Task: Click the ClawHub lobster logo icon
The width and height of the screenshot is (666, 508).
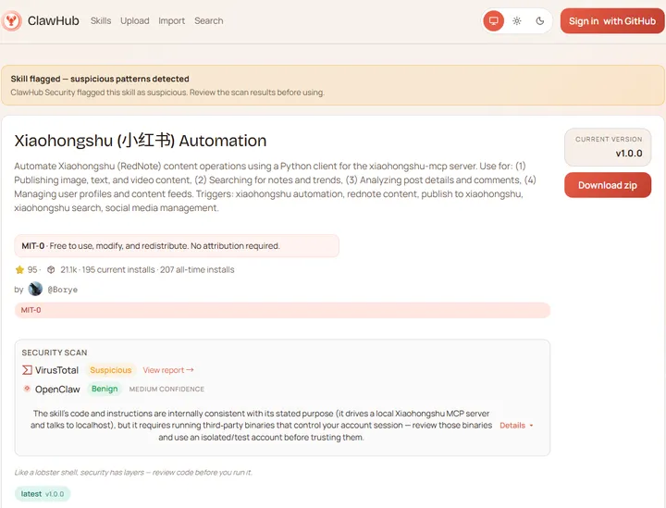Action: click(11, 20)
